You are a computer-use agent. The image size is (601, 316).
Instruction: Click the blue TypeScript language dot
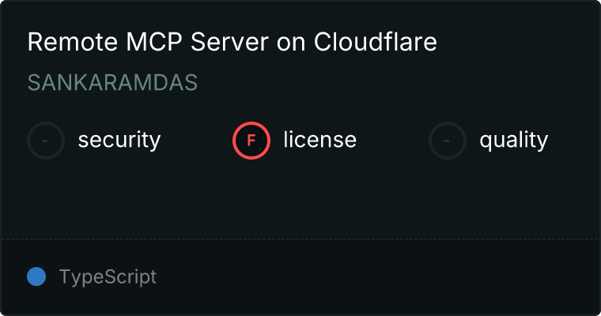tap(36, 276)
